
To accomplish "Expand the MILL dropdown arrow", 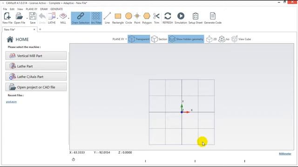I will 68,19.
